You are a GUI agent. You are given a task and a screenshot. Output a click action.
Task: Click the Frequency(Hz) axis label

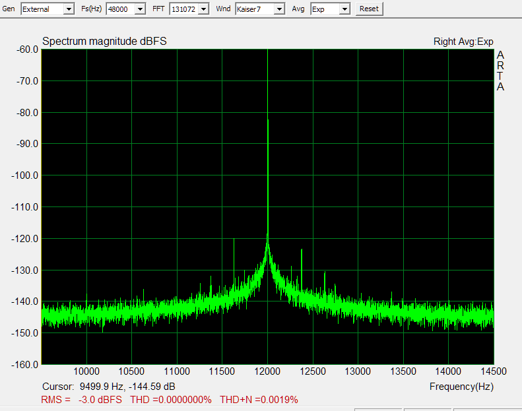(461, 387)
